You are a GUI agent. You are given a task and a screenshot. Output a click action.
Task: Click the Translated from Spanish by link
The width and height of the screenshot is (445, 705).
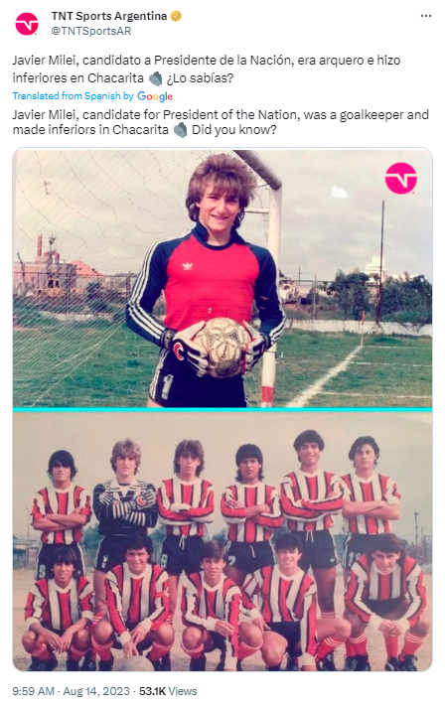[x=73, y=95]
